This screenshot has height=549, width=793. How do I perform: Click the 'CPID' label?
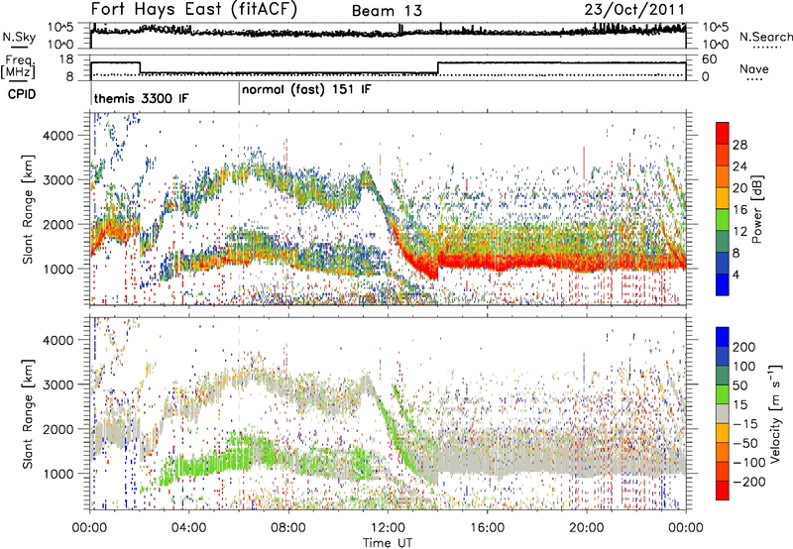tap(22, 94)
